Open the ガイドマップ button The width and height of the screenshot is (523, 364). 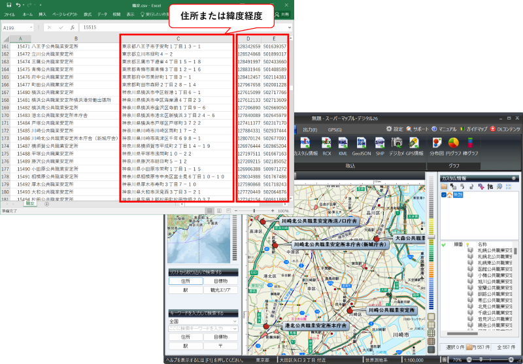[x=473, y=129]
